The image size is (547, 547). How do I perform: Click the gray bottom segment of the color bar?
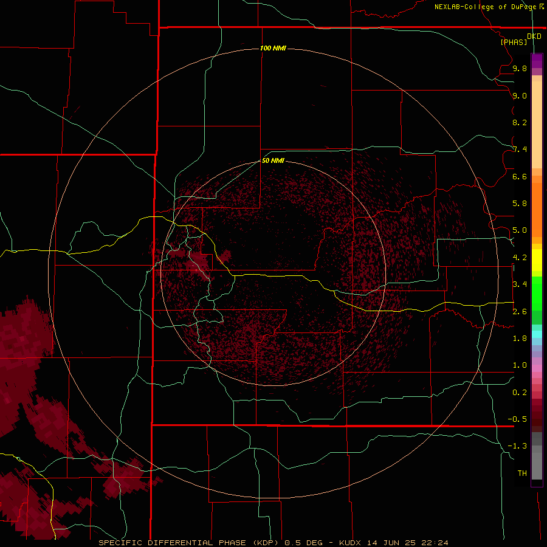537,466
